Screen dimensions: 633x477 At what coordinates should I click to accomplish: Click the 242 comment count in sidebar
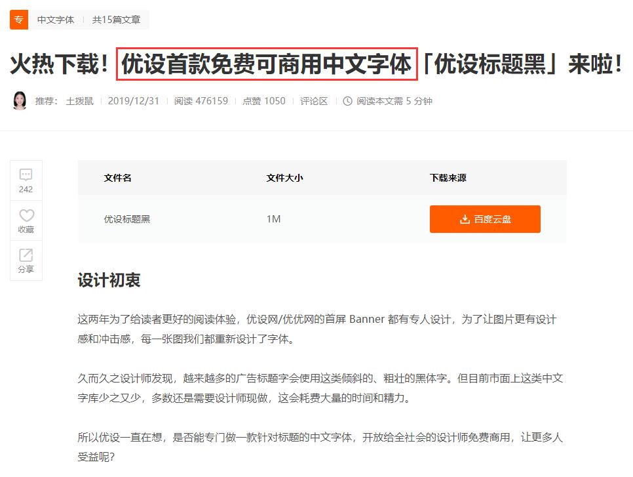(26, 189)
